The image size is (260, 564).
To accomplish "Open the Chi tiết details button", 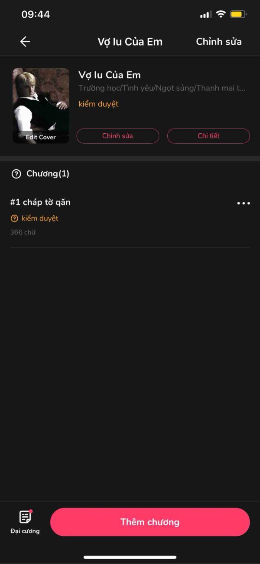I will tap(208, 136).
